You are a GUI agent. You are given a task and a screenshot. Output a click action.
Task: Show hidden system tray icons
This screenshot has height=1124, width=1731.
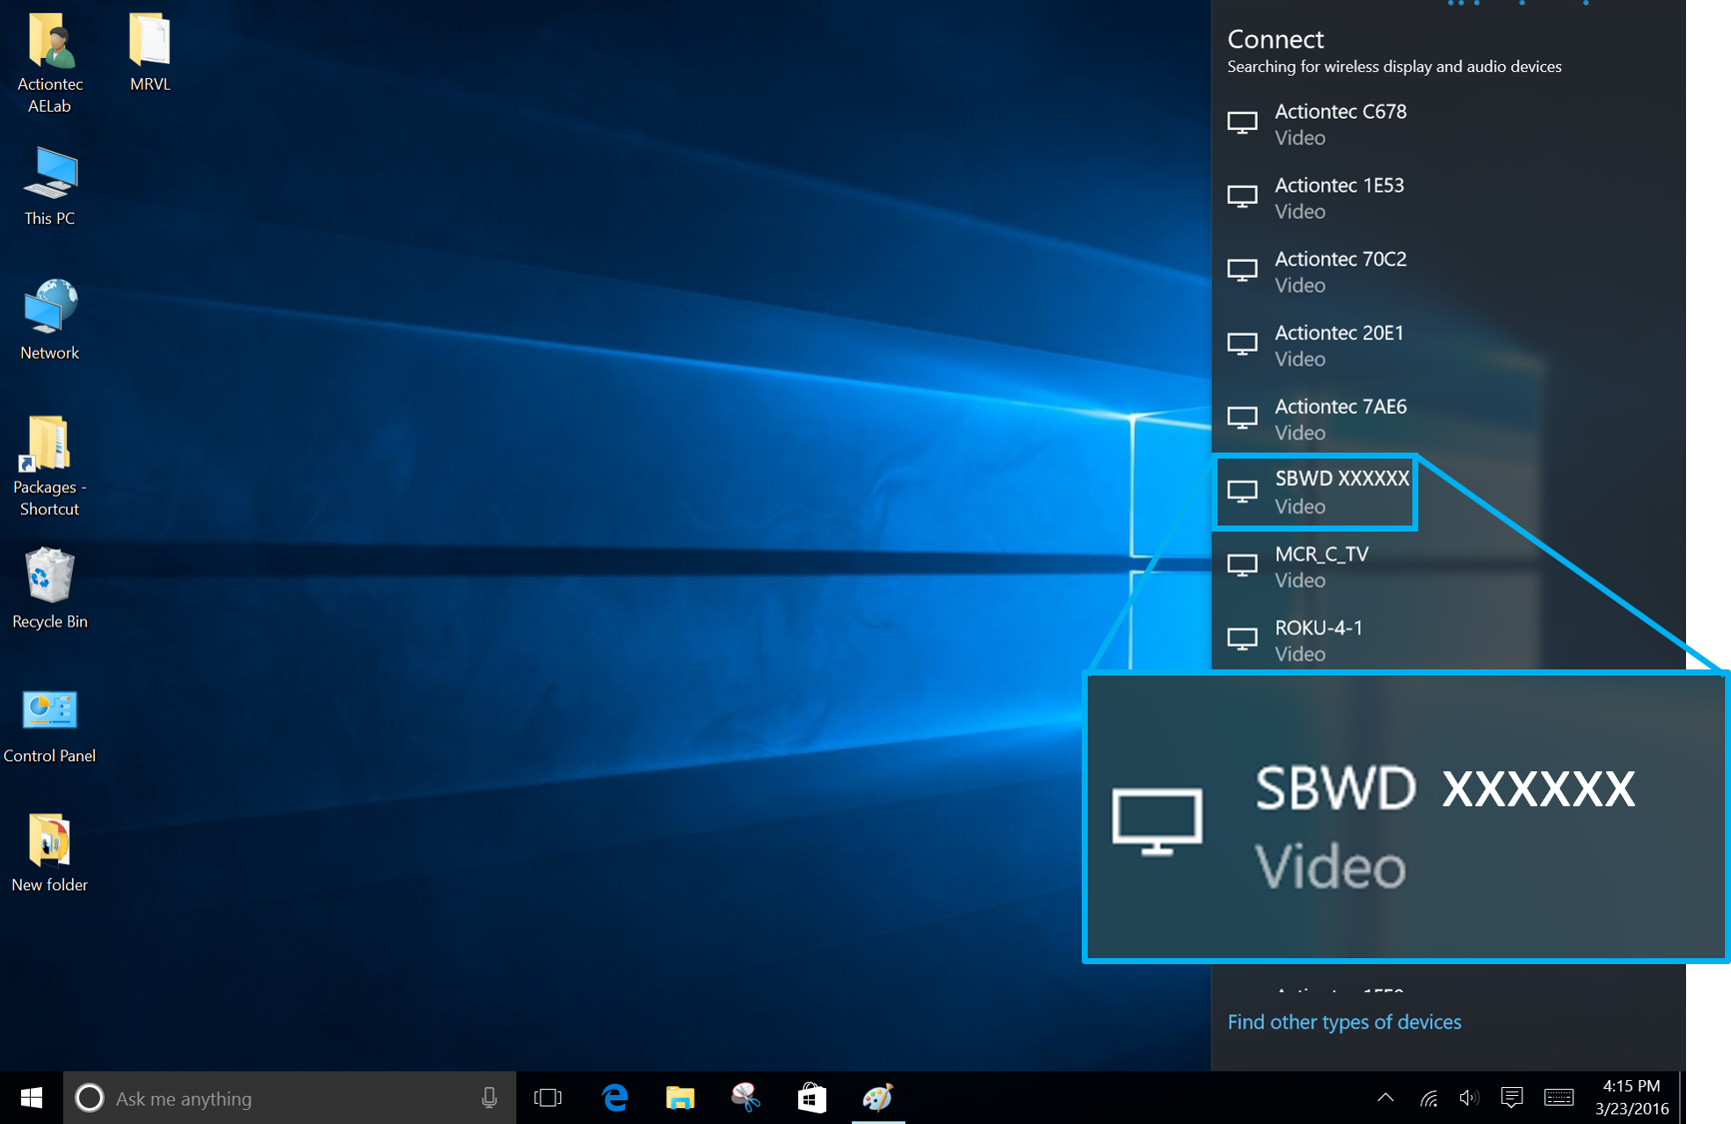[1385, 1098]
